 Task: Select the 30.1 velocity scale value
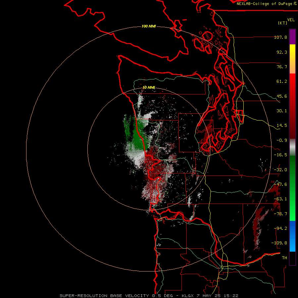click(x=282, y=111)
